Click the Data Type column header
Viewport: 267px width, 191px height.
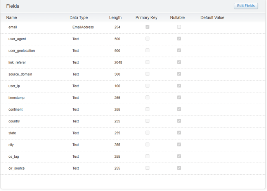coord(78,18)
